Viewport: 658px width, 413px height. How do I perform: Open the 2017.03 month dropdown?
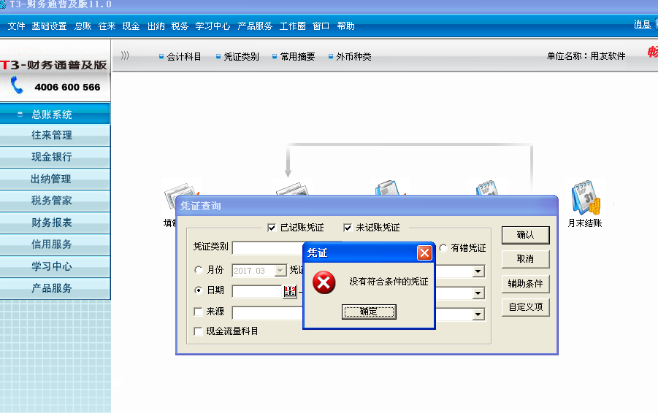pyautogui.click(x=280, y=271)
